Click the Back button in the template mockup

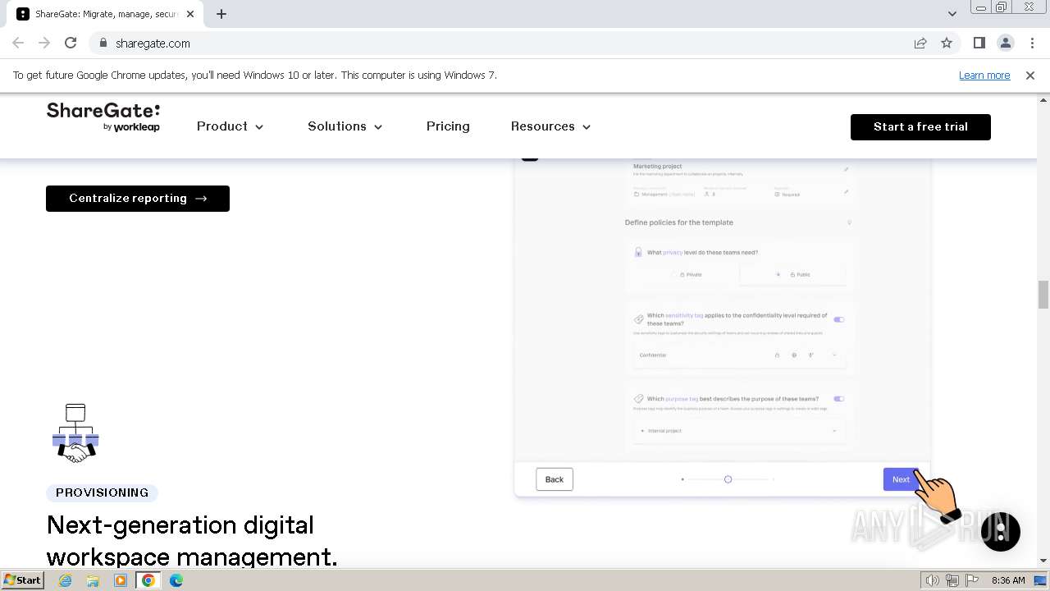pos(555,479)
